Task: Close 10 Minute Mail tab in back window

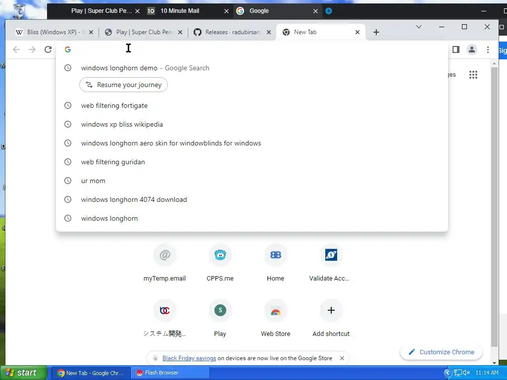Action: [226, 11]
